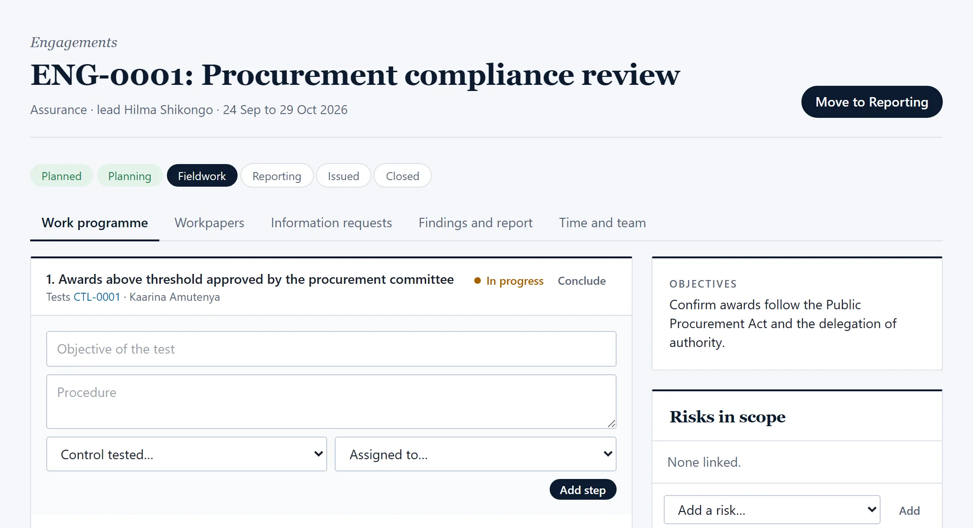Grab the Procedure textarea resize handle
Viewport: 973px width, 528px height.
(x=611, y=424)
